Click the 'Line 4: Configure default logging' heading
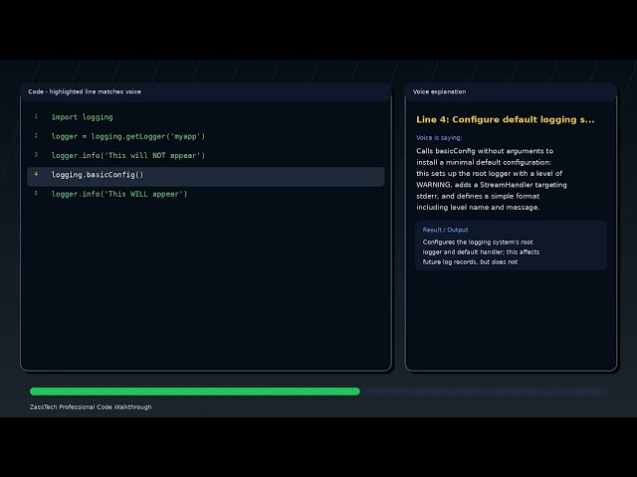The image size is (637, 477). 506,119
